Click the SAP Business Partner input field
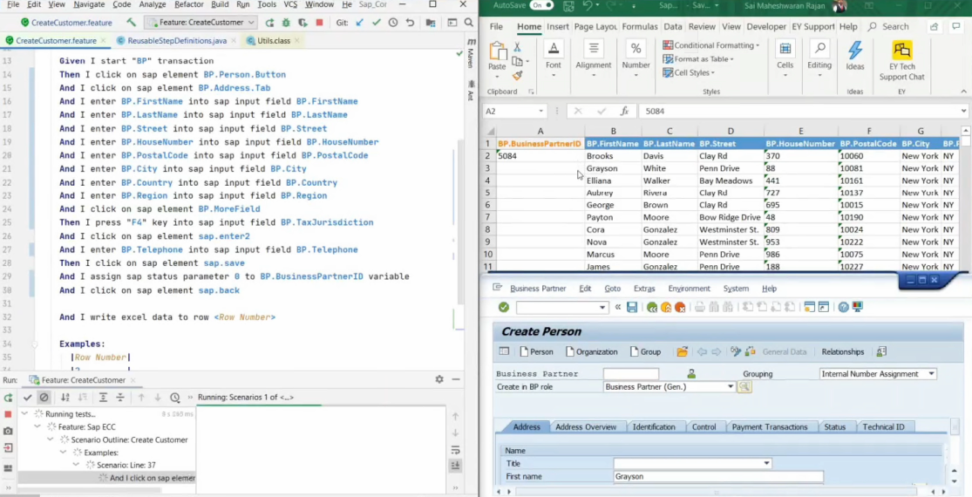972x497 pixels. point(630,374)
